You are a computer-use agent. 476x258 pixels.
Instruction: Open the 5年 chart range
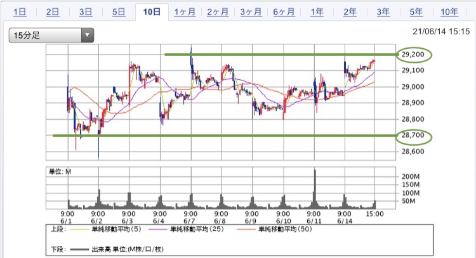point(416,12)
